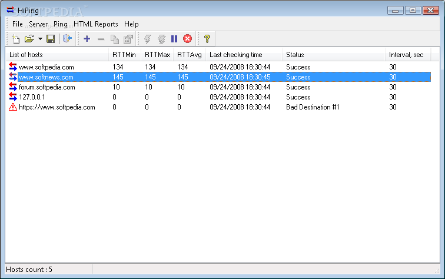
Task: Select the https://www.softpedia.com host row
Action: click(x=218, y=107)
